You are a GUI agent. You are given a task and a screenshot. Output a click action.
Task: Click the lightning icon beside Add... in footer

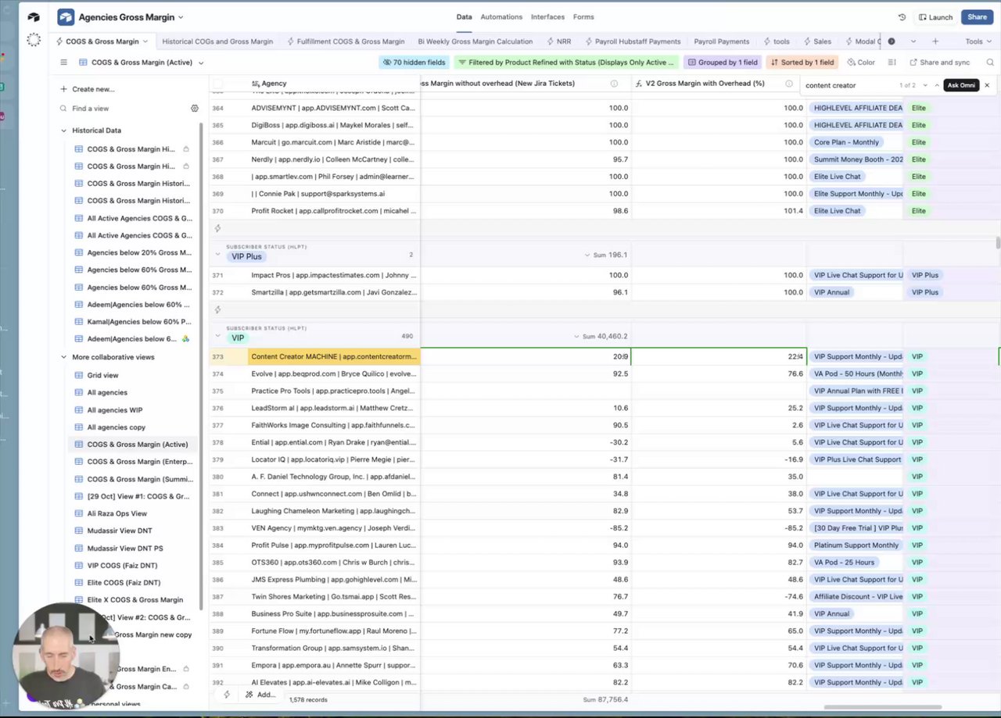tap(227, 695)
